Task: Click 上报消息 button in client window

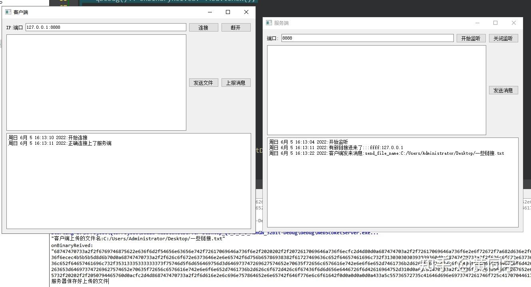Action: coord(236,83)
